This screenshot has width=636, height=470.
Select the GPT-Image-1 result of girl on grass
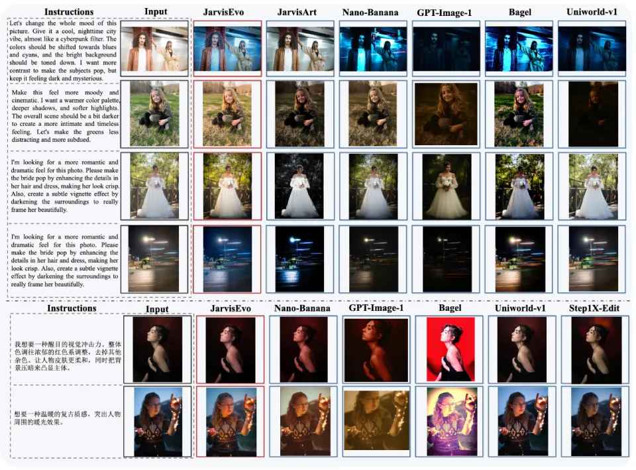(x=445, y=113)
